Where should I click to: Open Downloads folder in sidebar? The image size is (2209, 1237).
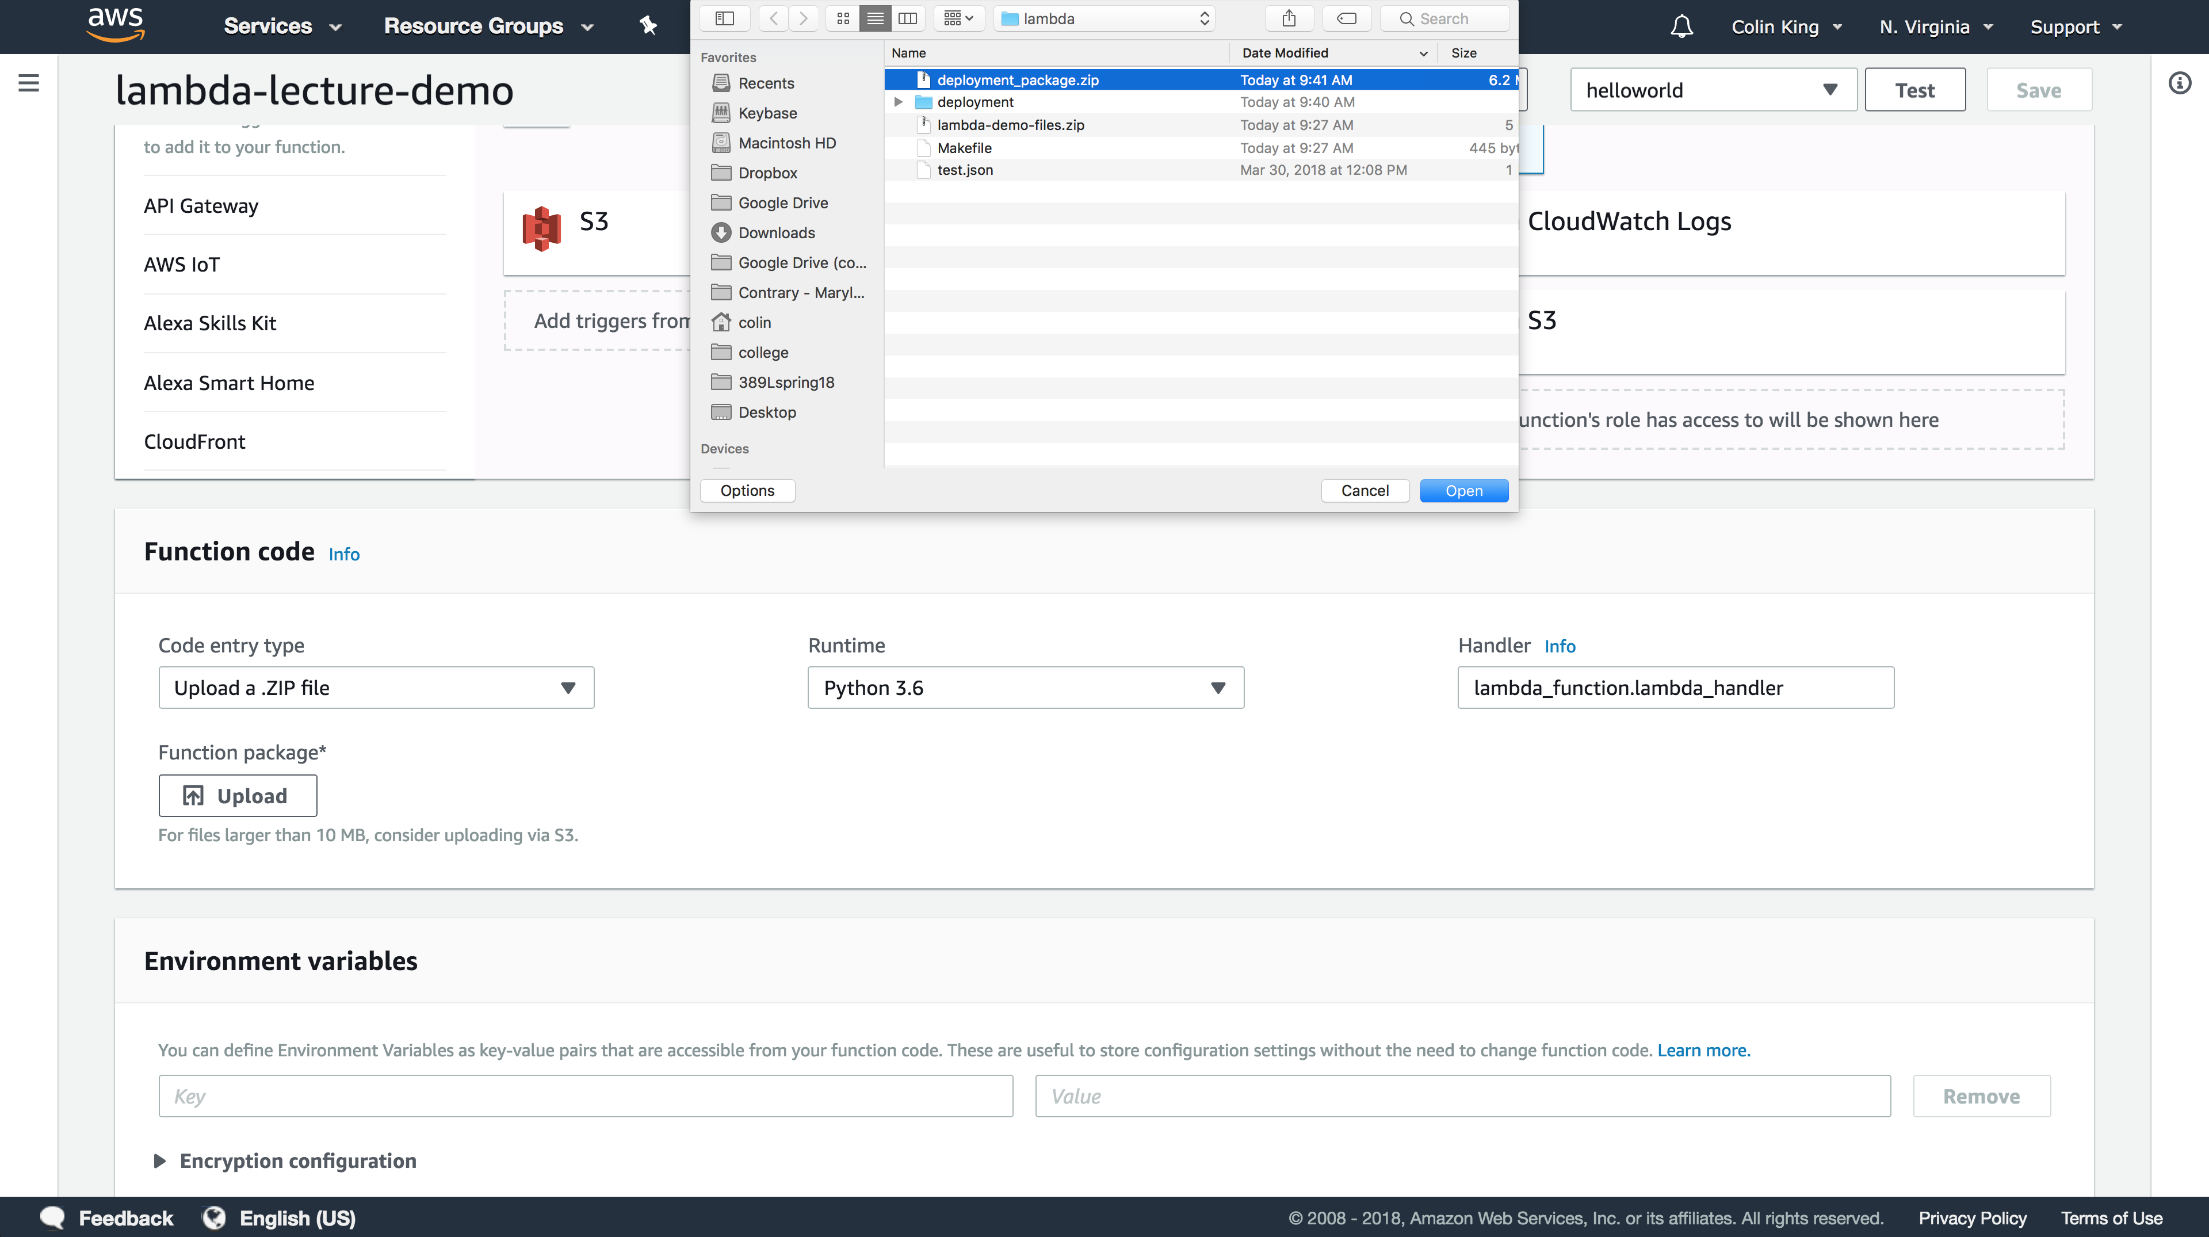pos(776,232)
